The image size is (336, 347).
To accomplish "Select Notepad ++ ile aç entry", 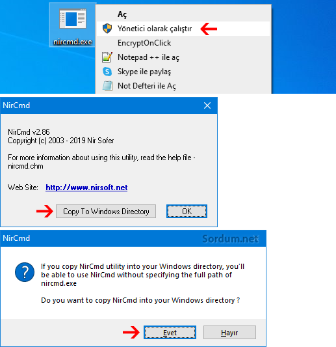I will [183, 57].
